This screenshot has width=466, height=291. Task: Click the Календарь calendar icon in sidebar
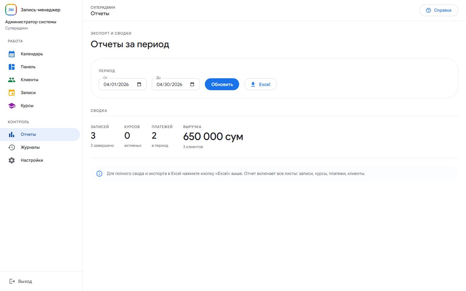[12, 54]
